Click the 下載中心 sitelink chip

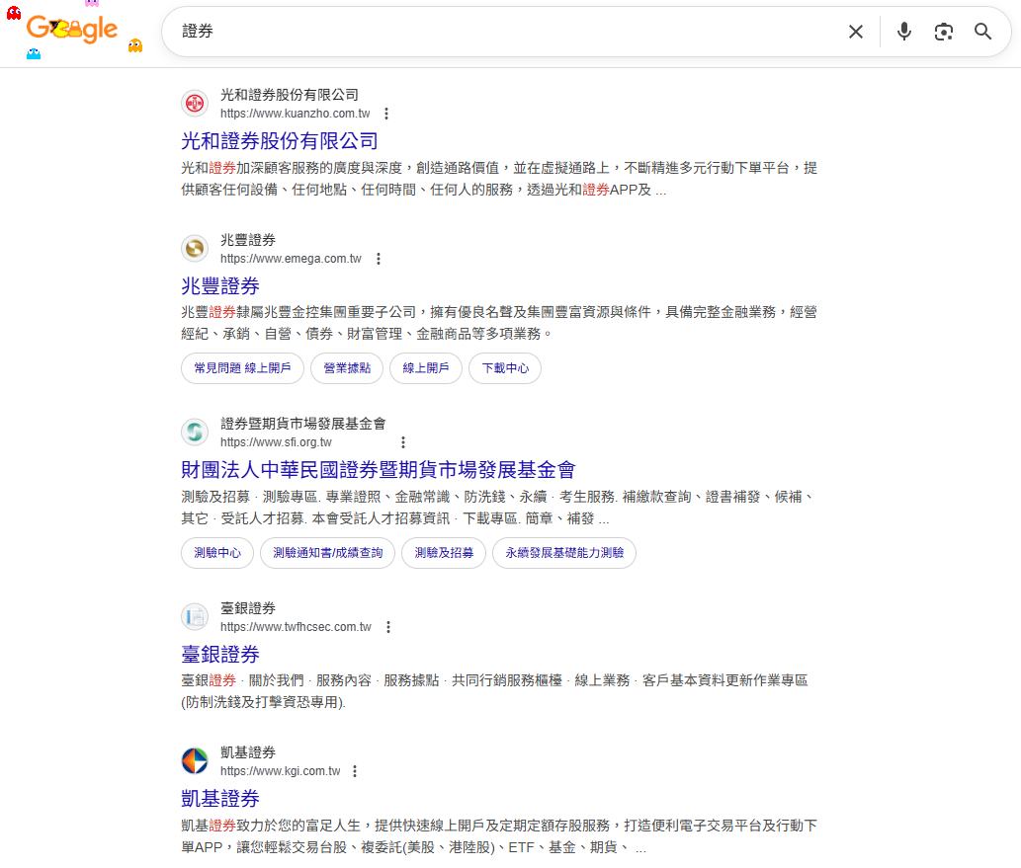[x=505, y=367]
